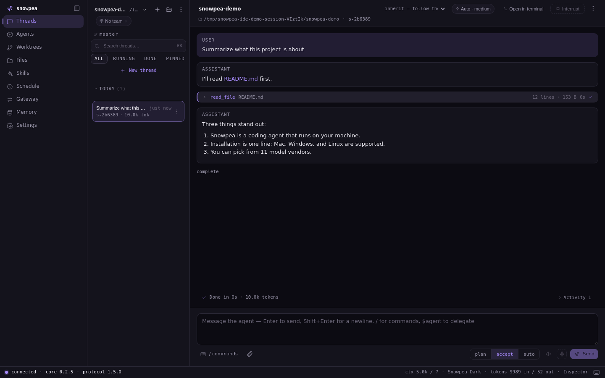Focus the Search threads field

click(138, 46)
